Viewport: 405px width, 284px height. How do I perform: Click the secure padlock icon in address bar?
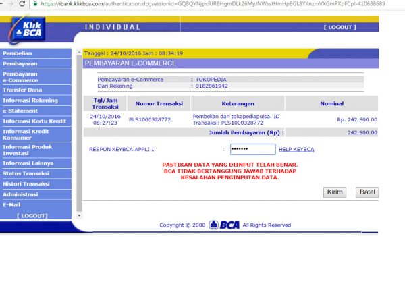(x=35, y=3)
